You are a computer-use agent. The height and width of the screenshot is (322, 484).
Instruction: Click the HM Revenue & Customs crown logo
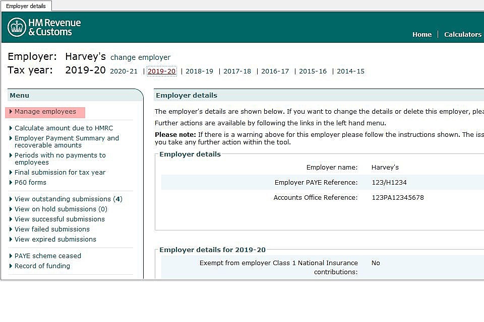[17, 27]
